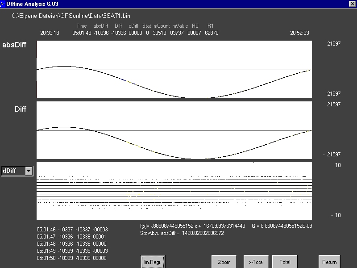The image size is (357, 268).
Task: Click the dDiff combo box text
Action: tap(9, 171)
